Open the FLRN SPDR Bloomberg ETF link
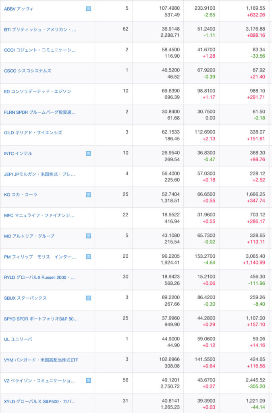The image size is (272, 413). pos(39,112)
